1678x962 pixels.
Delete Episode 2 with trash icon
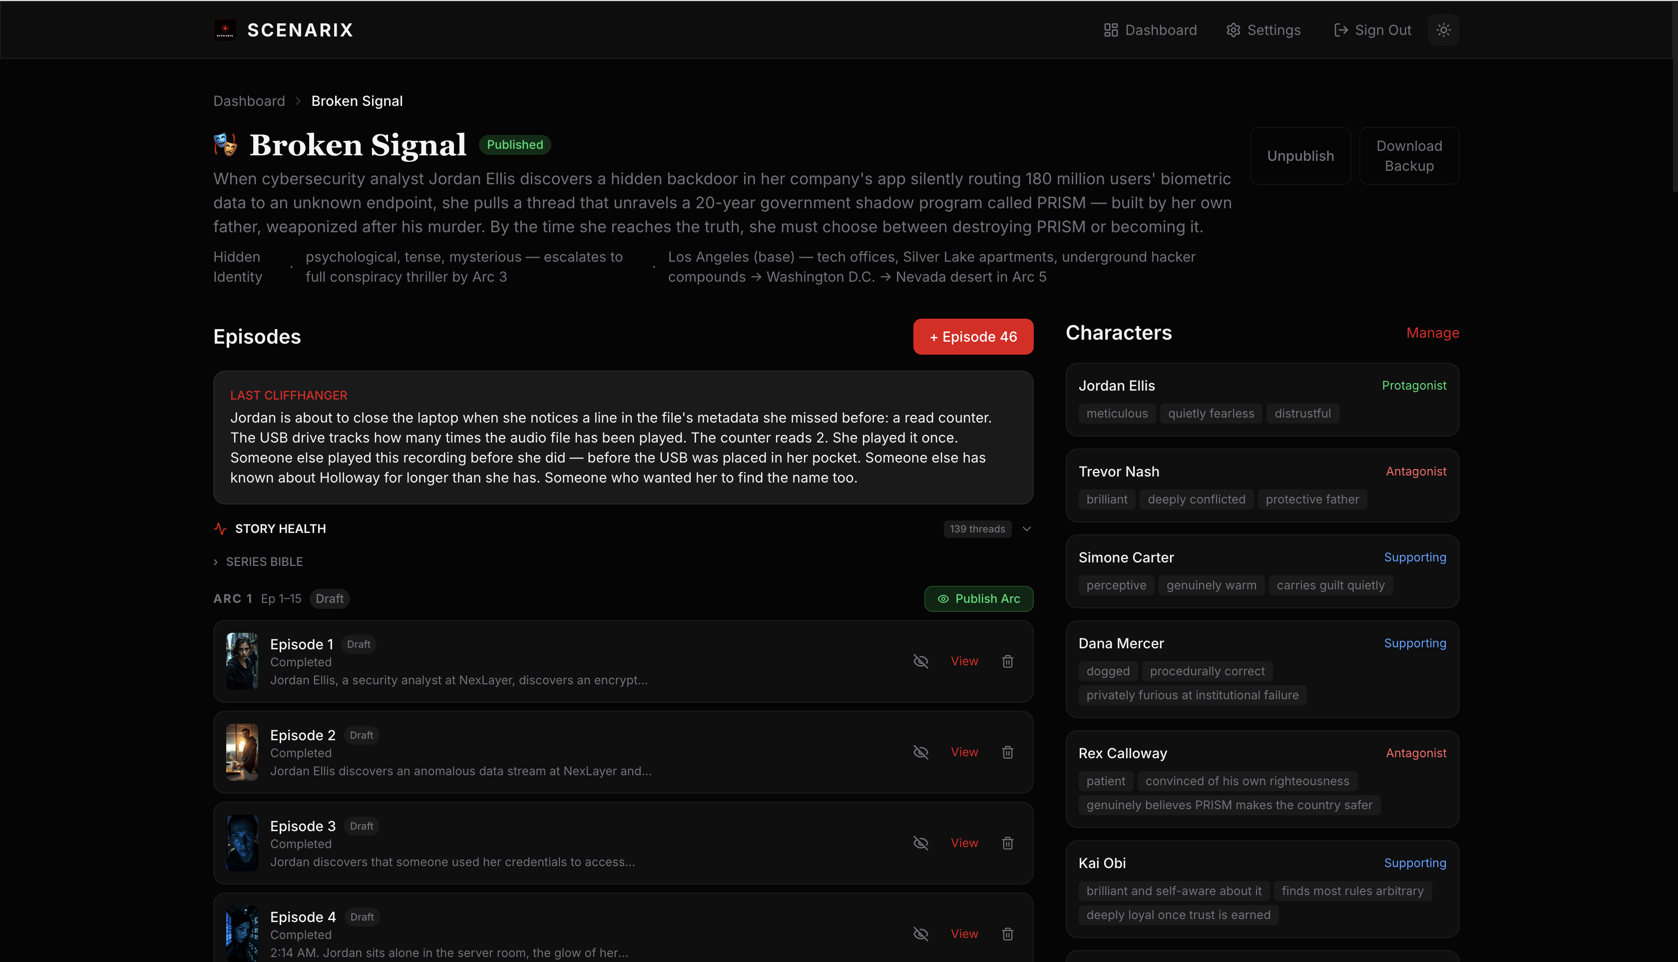pos(1007,752)
